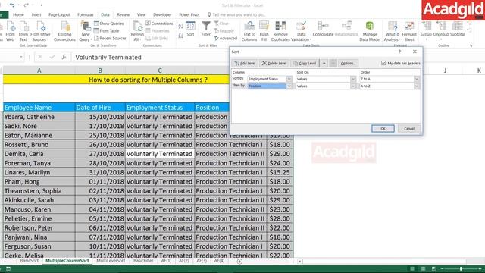This screenshot has height=273, width=485.
Task: Click the From Table command
Action: coord(107,31)
